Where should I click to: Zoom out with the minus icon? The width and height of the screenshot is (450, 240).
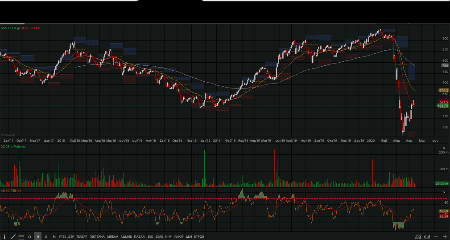436,236
